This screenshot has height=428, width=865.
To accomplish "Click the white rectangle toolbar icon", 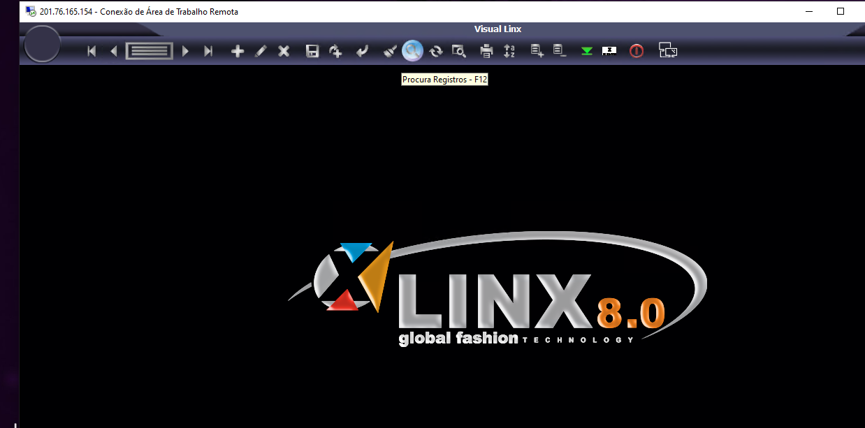I will pyautogui.click(x=609, y=51).
